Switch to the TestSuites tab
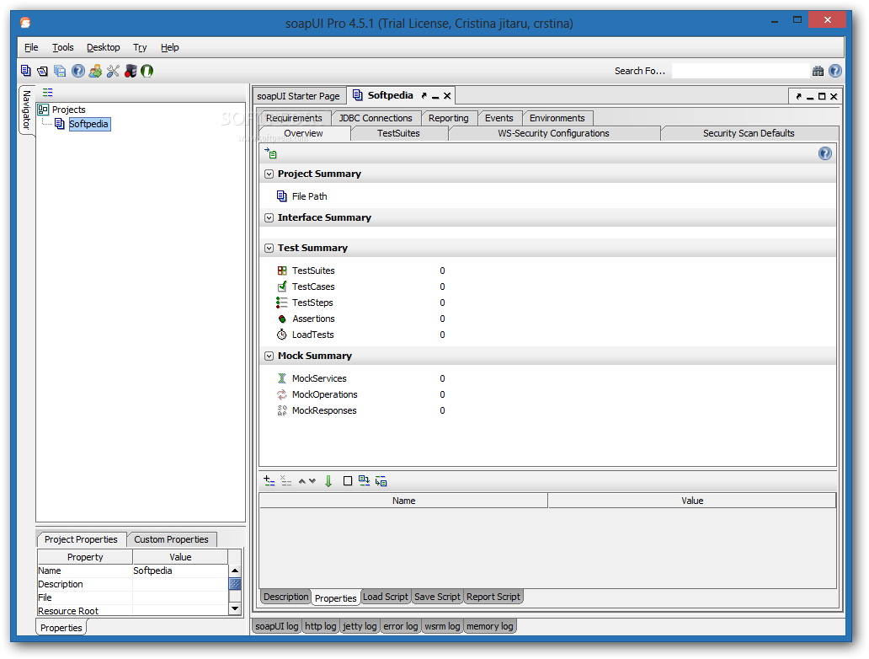 click(398, 133)
